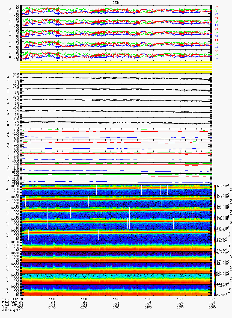This screenshot has height=318, width=232.
Task: Select the i_b ion spectrogram label
Action: click(x=7, y=190)
